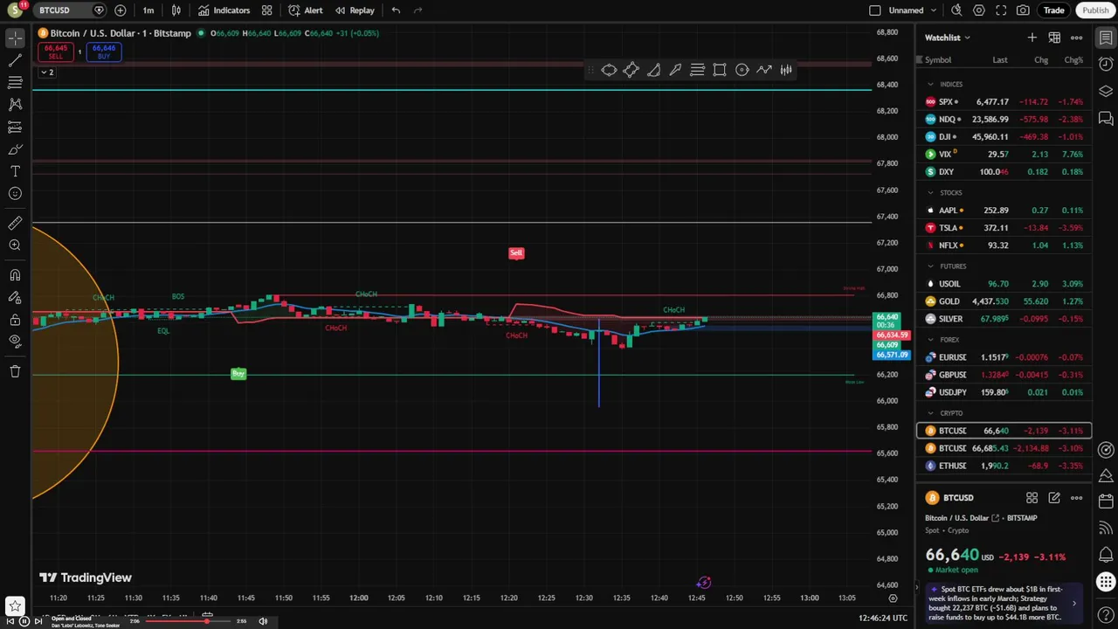The height and width of the screenshot is (629, 1118).
Task: Open the Alerts clock icon in right sidebar
Action: (1106, 65)
